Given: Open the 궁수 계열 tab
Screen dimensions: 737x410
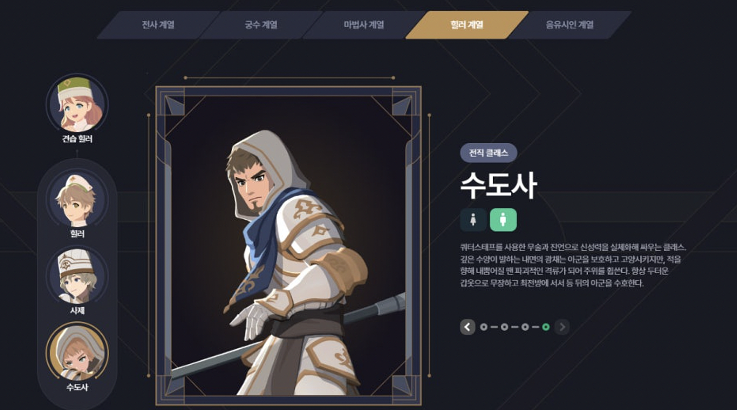Looking at the screenshot, I should [x=261, y=25].
